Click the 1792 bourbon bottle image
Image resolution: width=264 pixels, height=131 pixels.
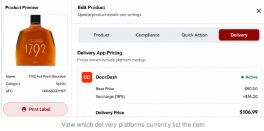tap(36, 40)
